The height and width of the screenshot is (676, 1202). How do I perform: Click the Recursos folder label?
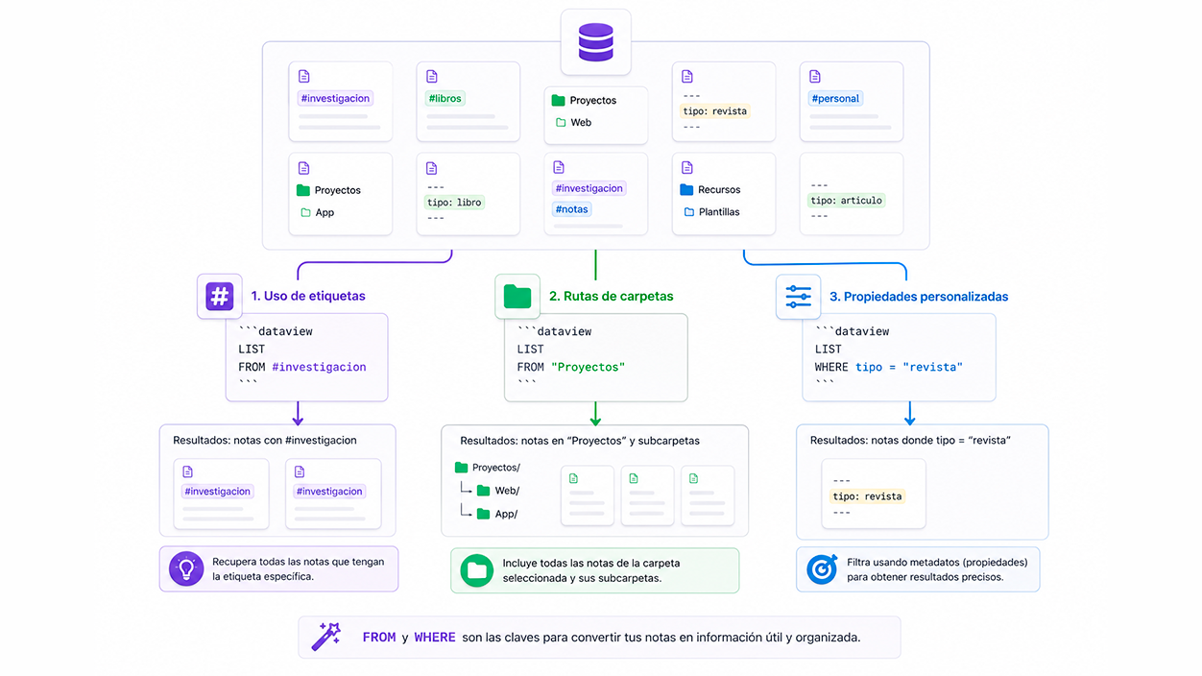pyautogui.click(x=719, y=190)
